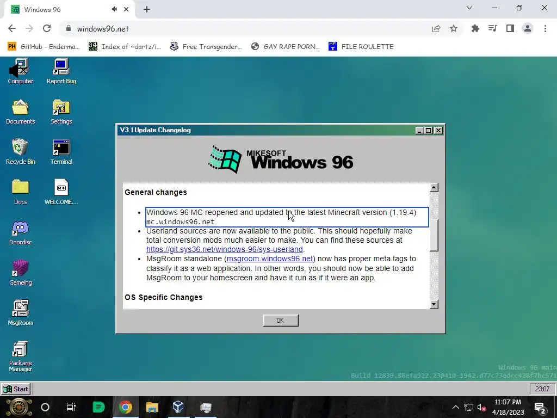Close the V3.1 Update Changelog window
Screen dimensions: 557x418
(438, 131)
